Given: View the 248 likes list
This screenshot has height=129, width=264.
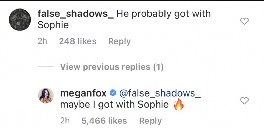Looking at the screenshot, I should [x=78, y=41].
